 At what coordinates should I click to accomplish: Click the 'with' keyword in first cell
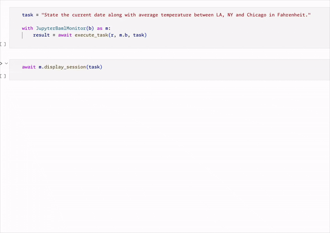27,28
